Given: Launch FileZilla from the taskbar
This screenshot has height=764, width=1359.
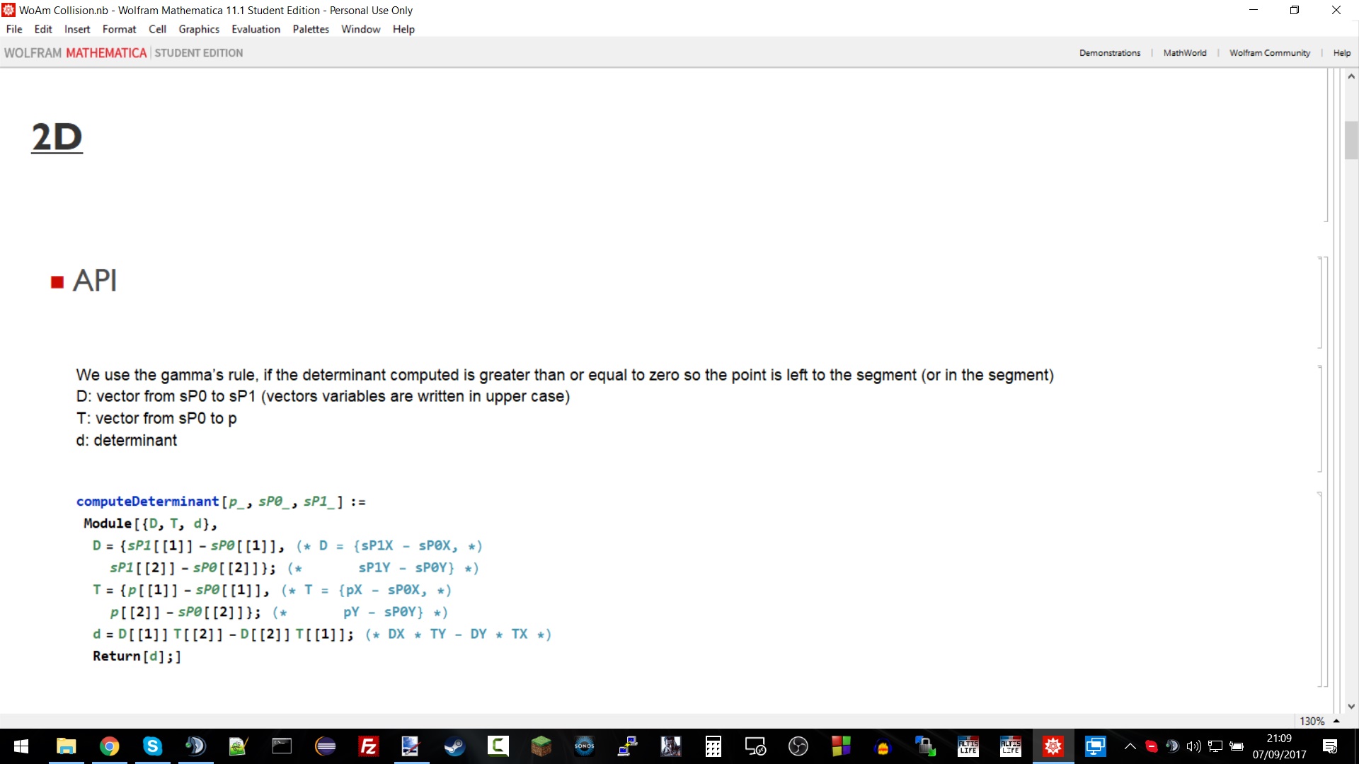Looking at the screenshot, I should (x=368, y=746).
